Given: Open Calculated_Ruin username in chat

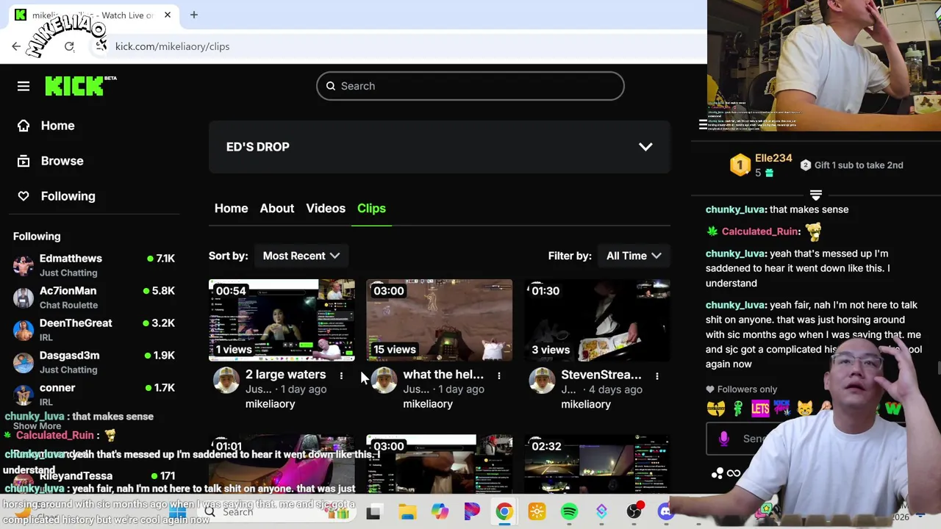Looking at the screenshot, I should click(x=760, y=231).
